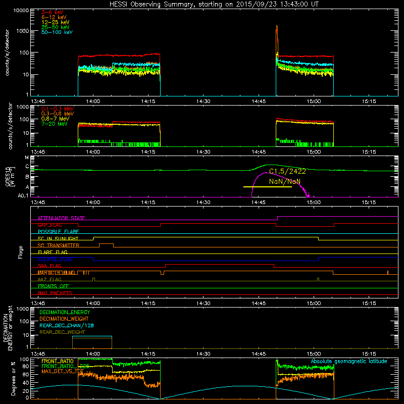Viewport: 404px width, 404px height.
Task: Select the ECLIPSE_FLAG label
Action: coord(55,259)
